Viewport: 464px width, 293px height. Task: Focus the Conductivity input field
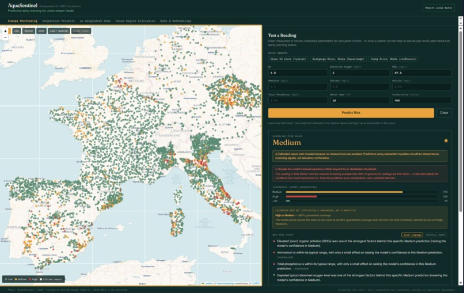(422, 101)
